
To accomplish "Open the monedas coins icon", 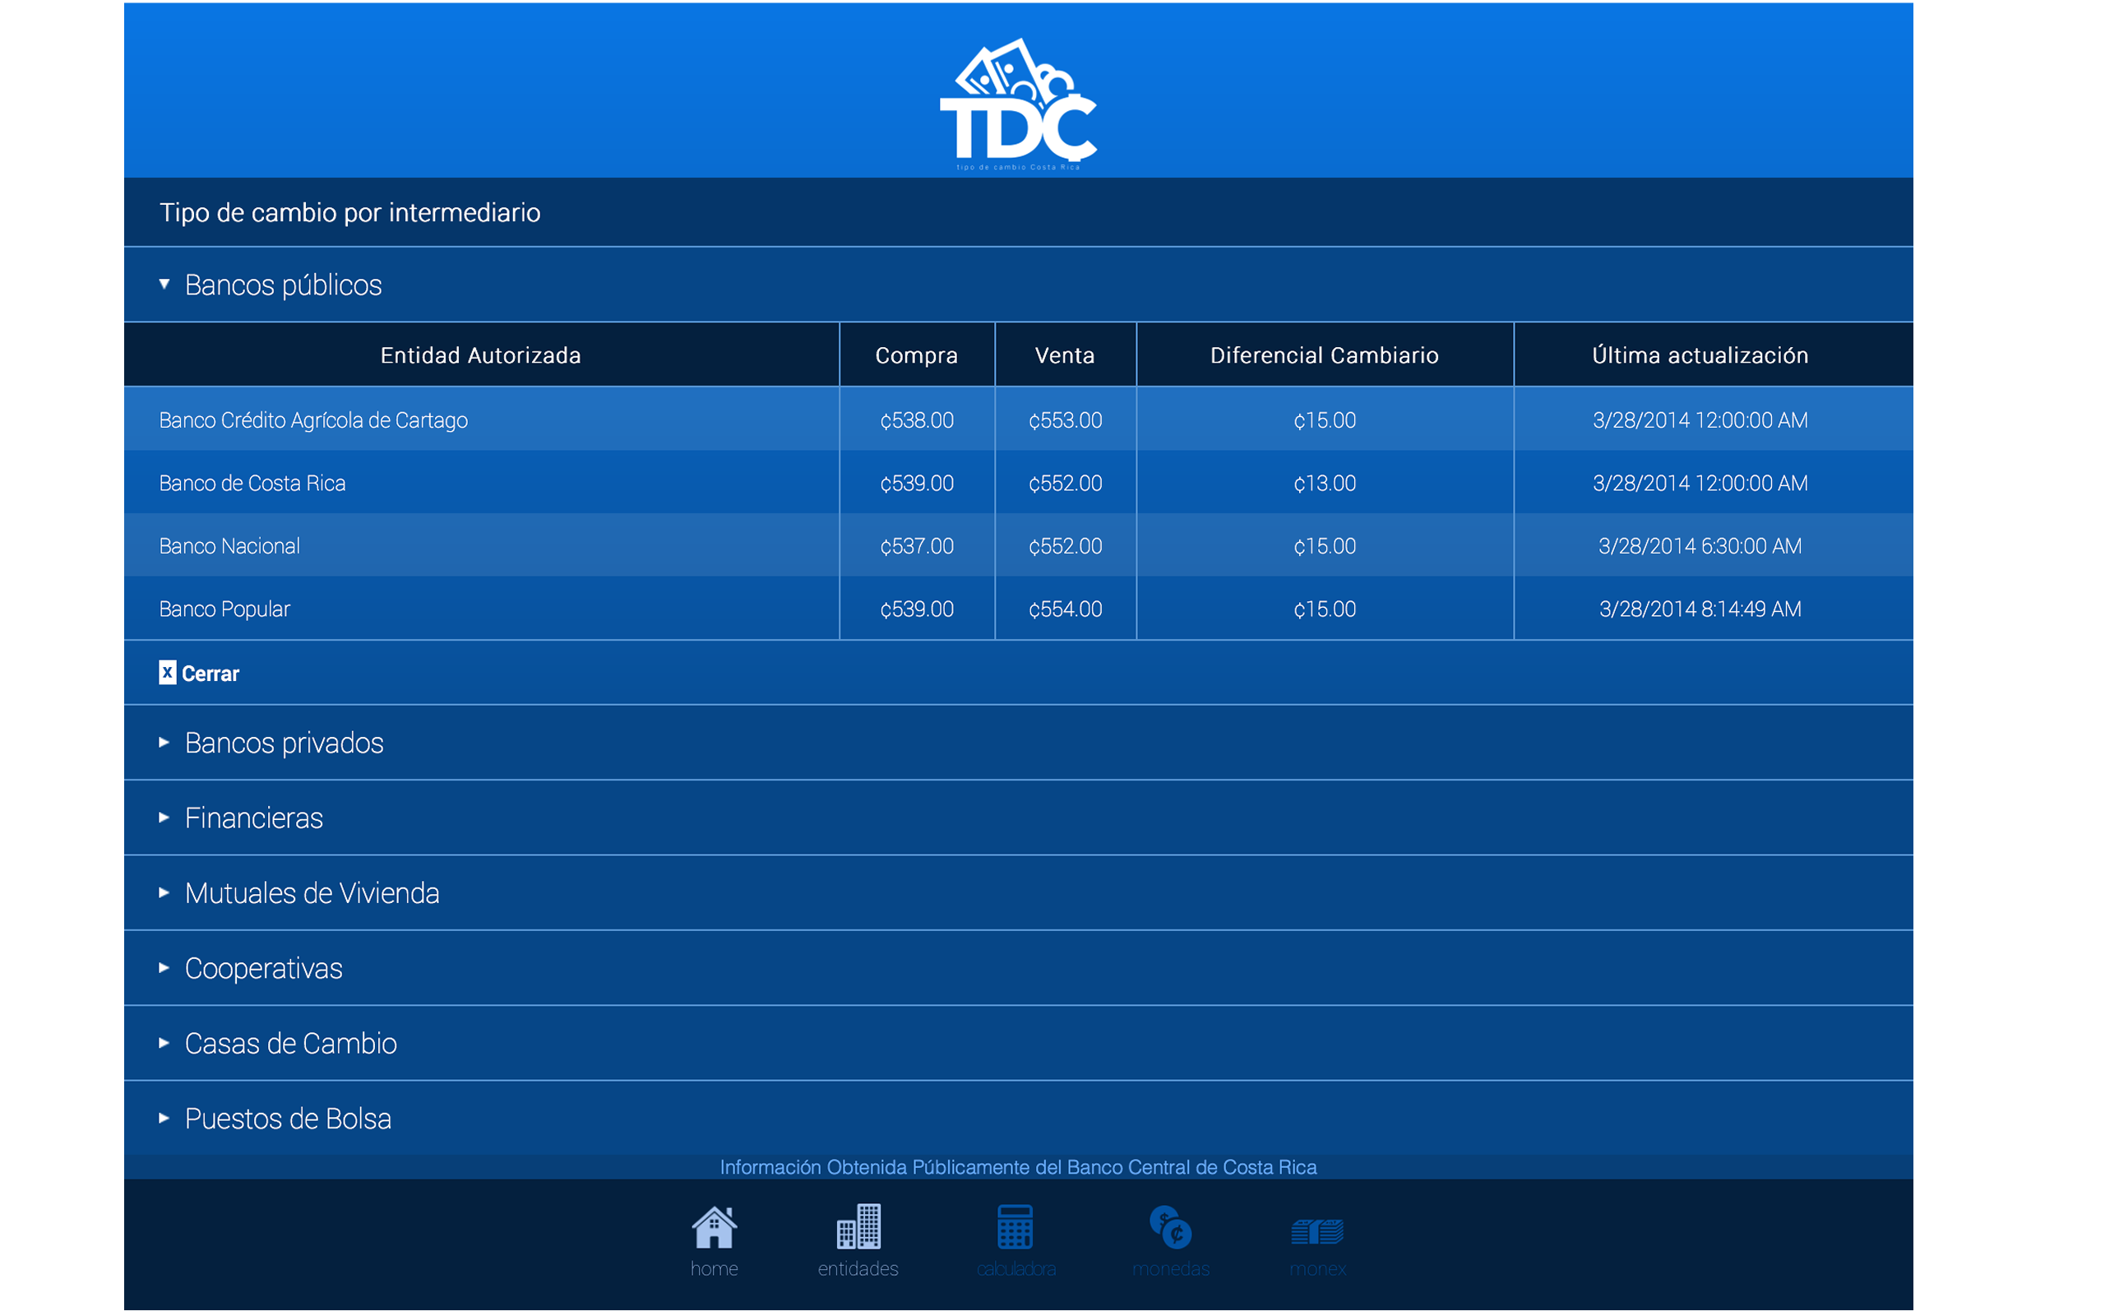I will point(1170,1228).
